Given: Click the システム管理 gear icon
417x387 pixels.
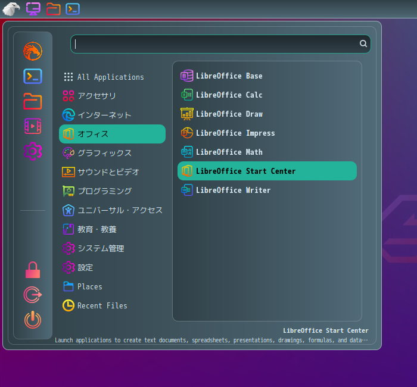Looking at the screenshot, I should [x=69, y=248].
